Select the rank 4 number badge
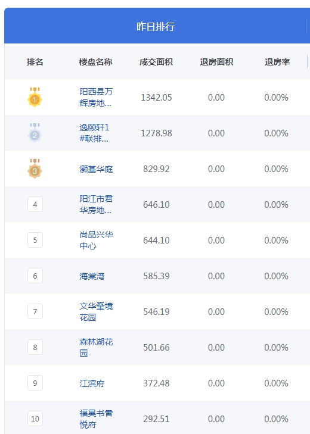Viewport: 310px width, 434px height. pos(35,204)
